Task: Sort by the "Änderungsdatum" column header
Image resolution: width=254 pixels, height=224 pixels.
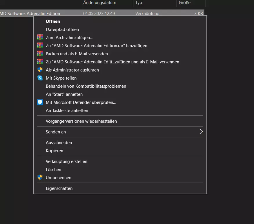Action: coord(107,3)
